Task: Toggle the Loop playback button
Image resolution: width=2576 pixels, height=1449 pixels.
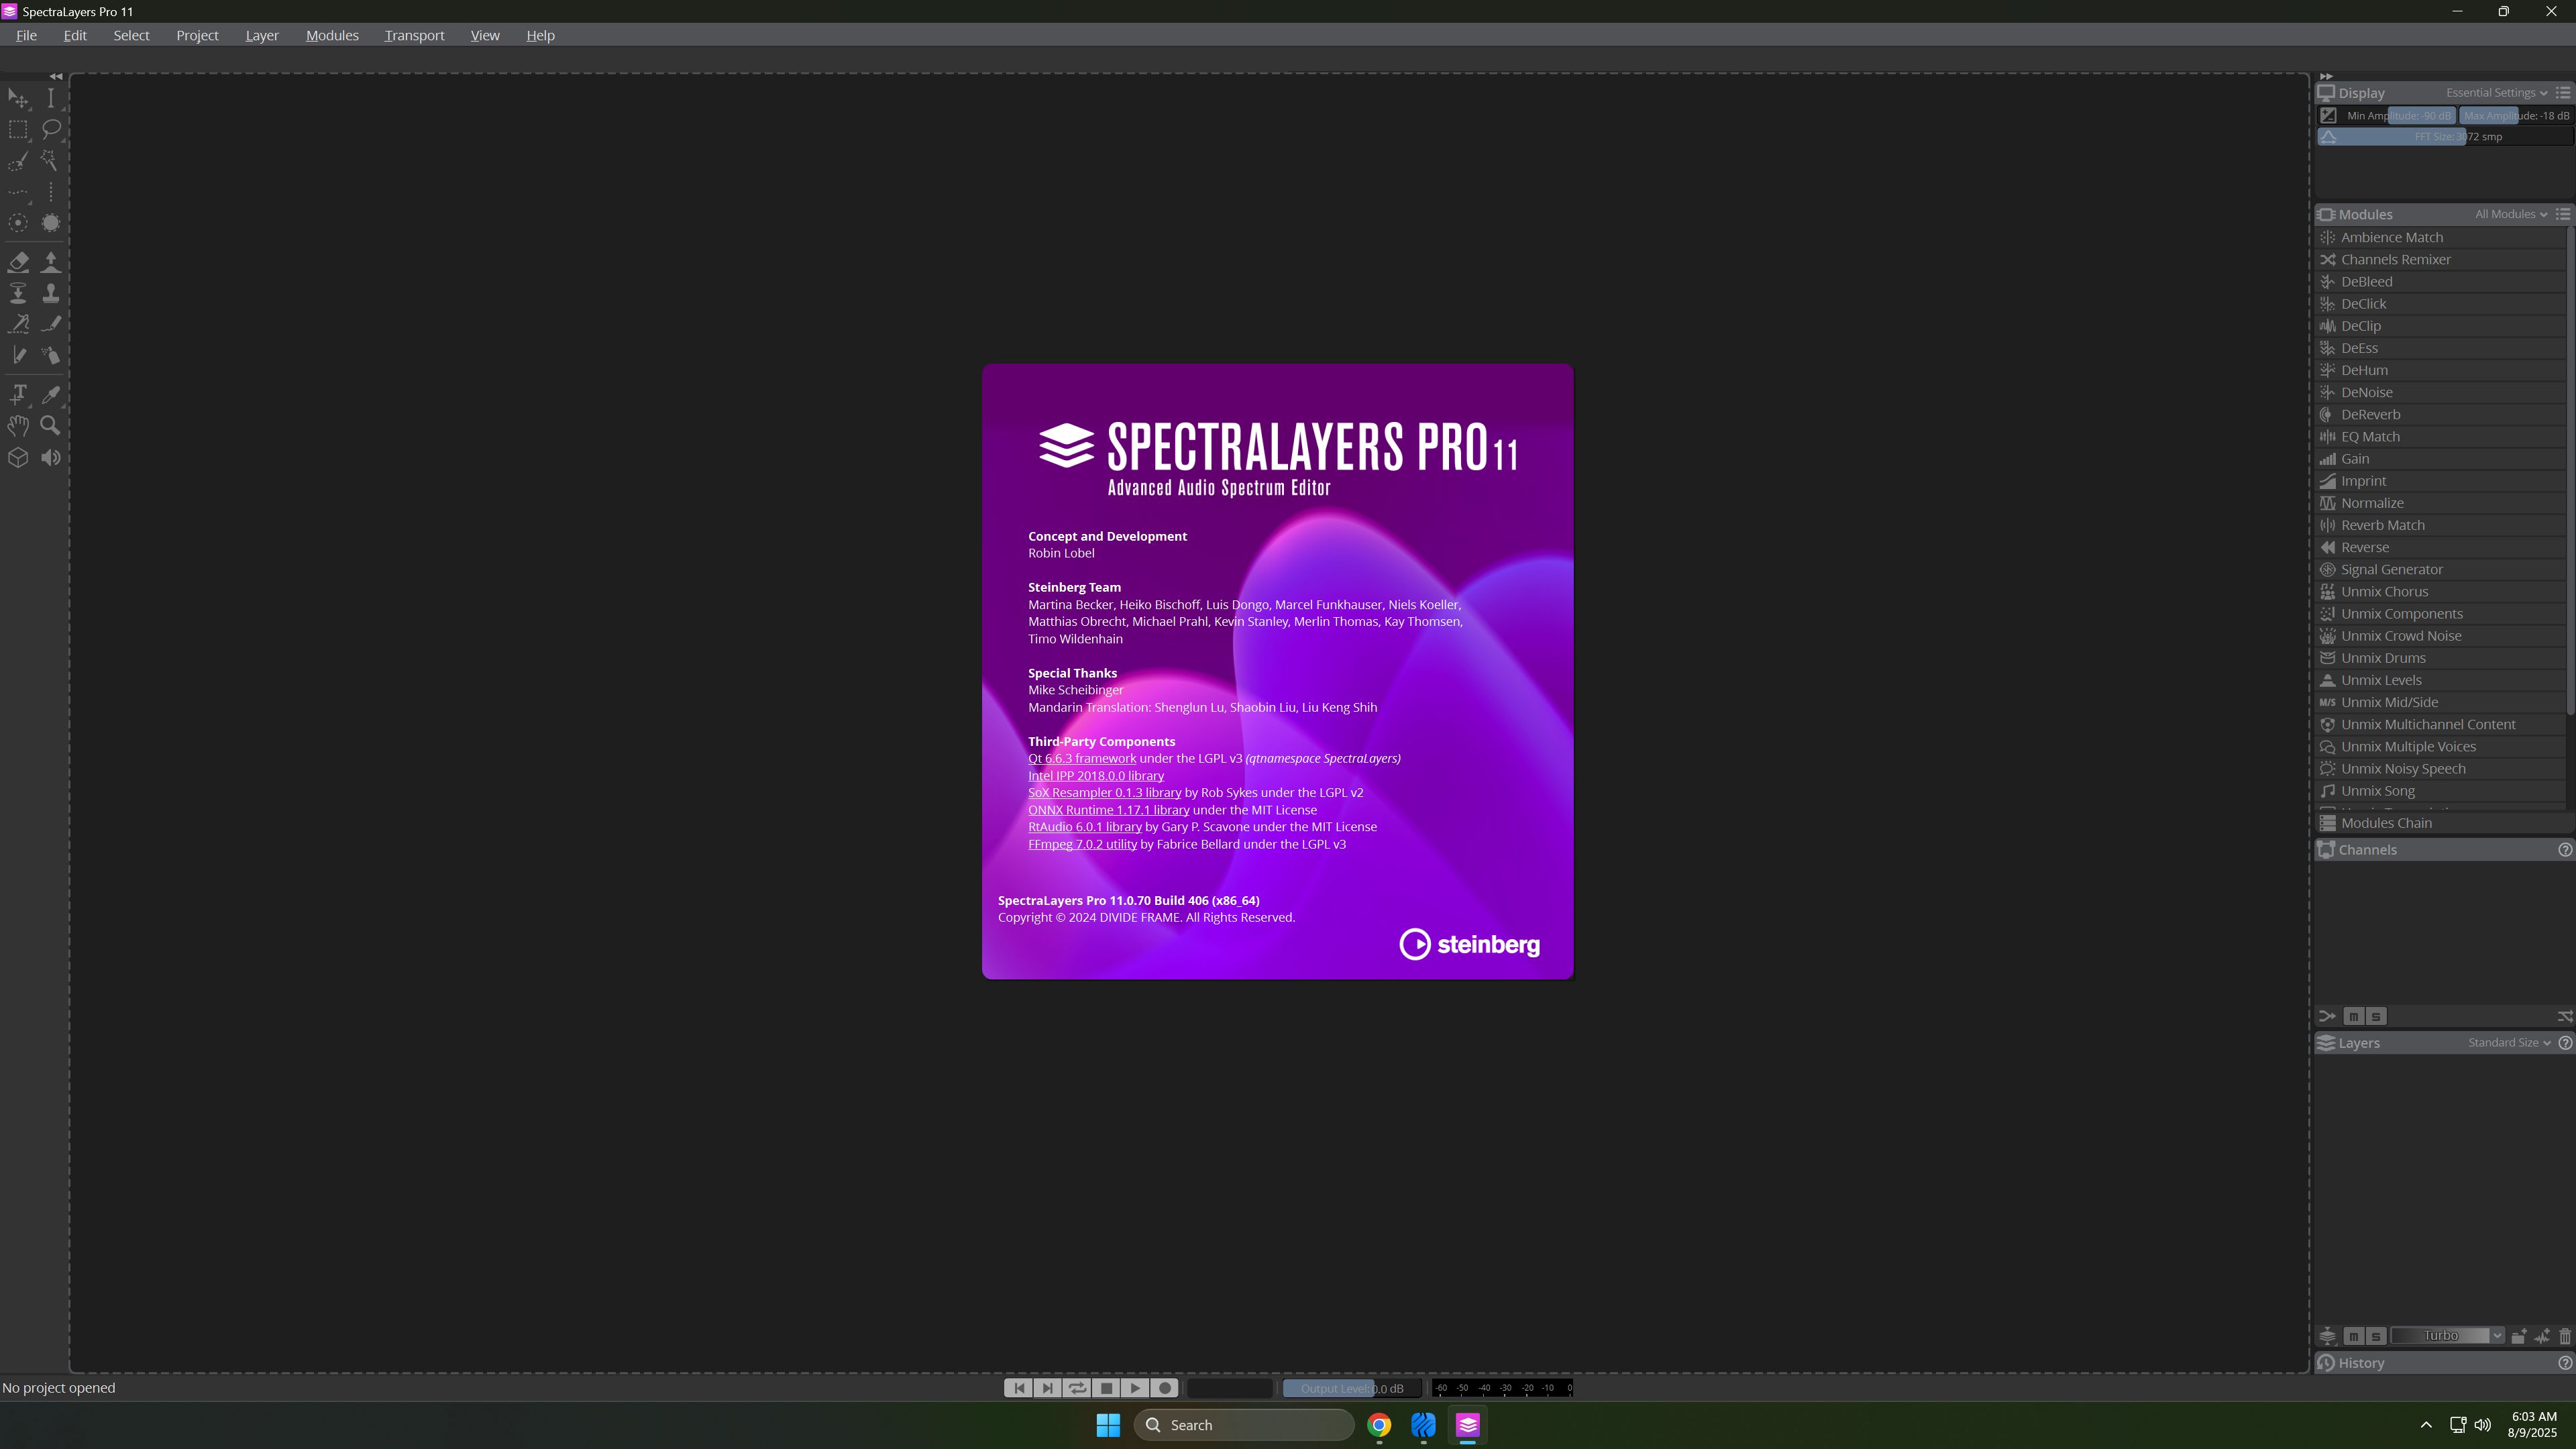Action: (1077, 1388)
